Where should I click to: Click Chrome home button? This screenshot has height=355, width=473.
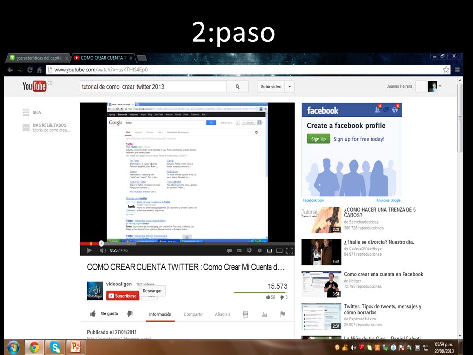point(39,70)
